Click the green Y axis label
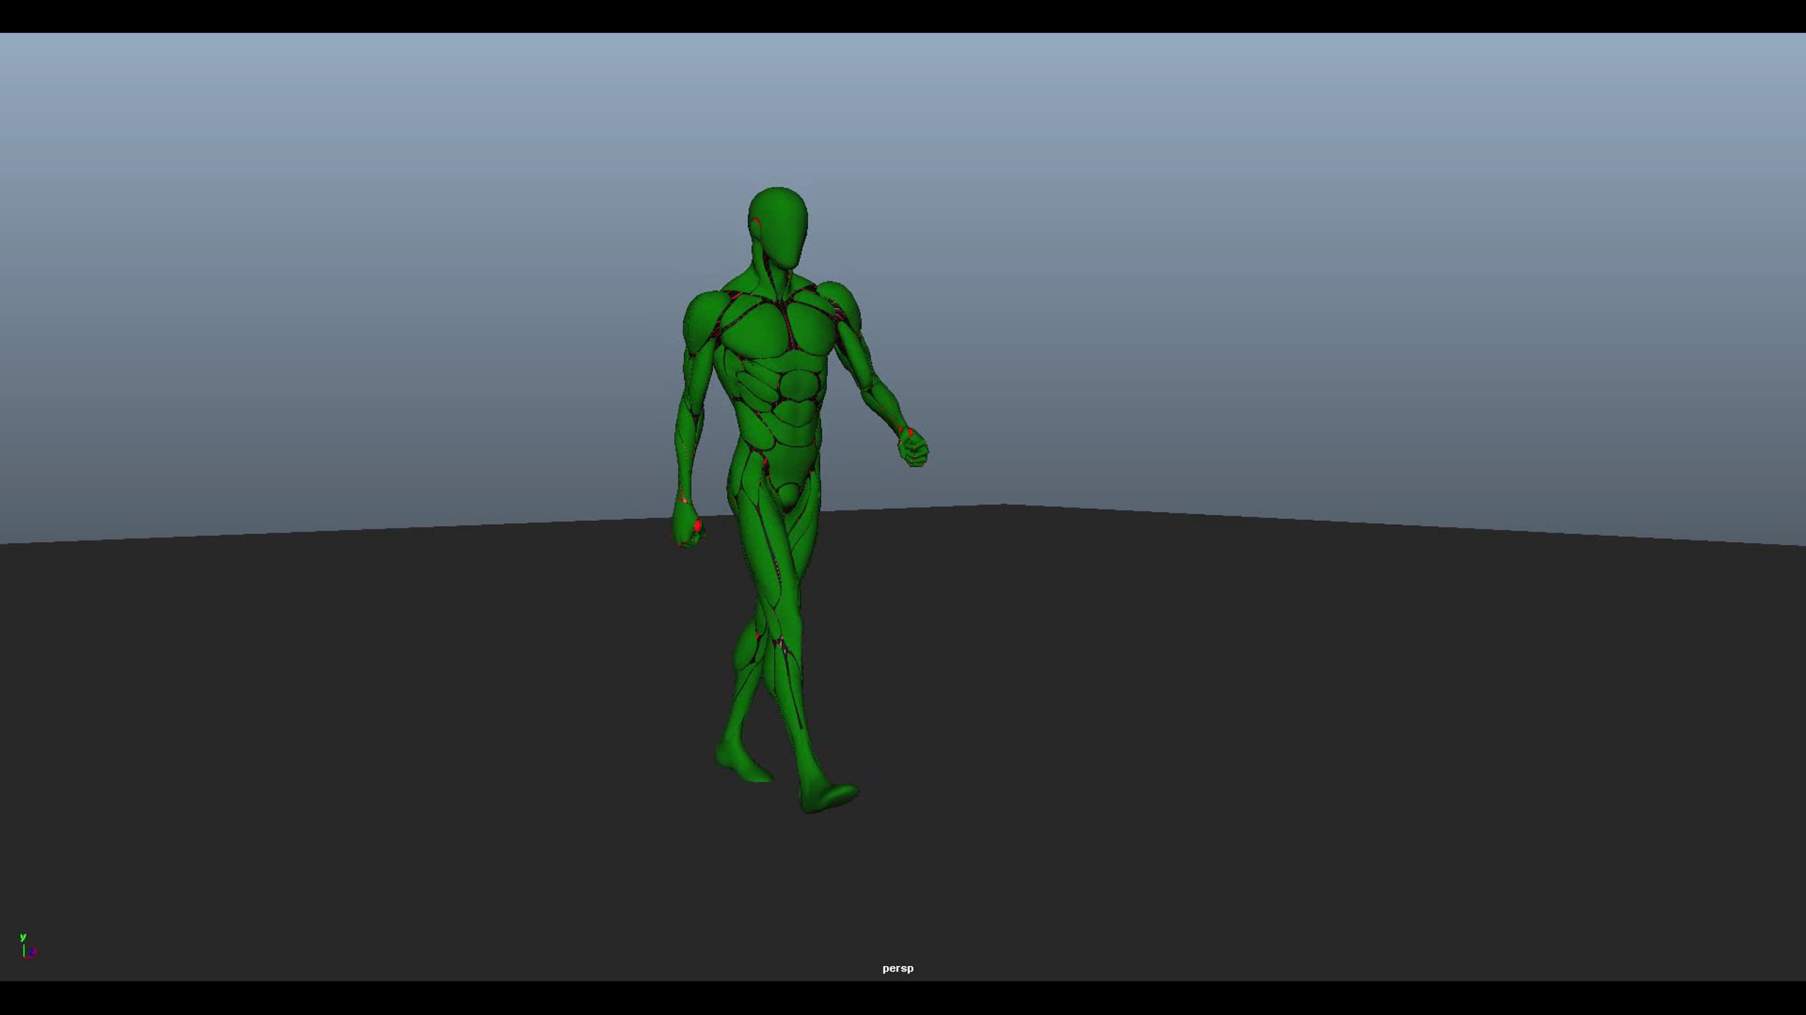This screenshot has height=1015, width=1806. click(23, 937)
